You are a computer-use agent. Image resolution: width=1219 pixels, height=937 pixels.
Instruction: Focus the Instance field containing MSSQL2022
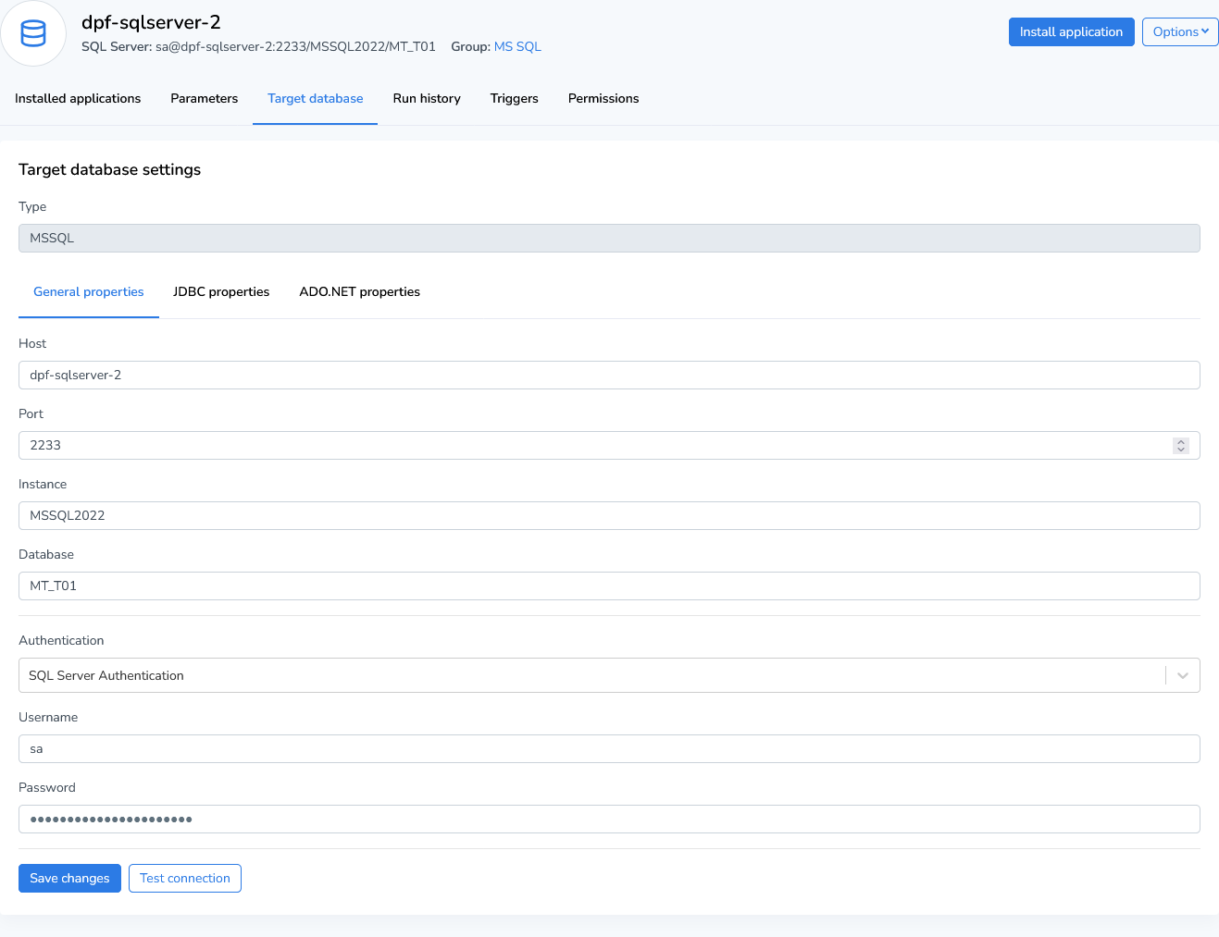tap(608, 515)
